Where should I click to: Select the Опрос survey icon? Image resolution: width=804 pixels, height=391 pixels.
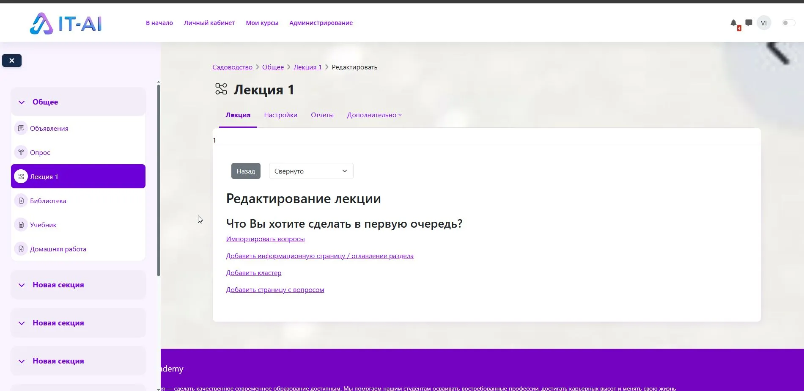tap(21, 152)
